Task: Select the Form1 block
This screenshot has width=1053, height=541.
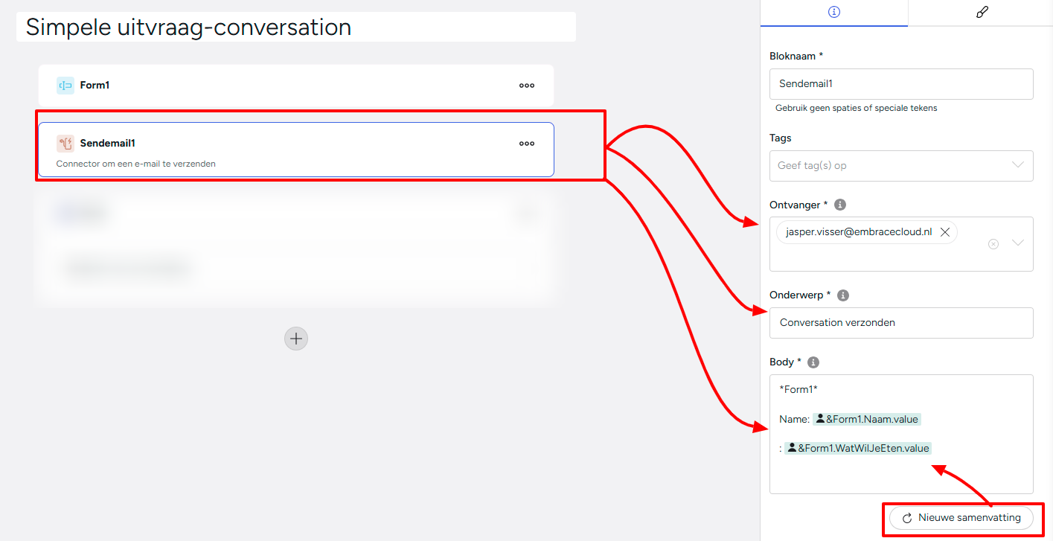Action: pyautogui.click(x=296, y=86)
